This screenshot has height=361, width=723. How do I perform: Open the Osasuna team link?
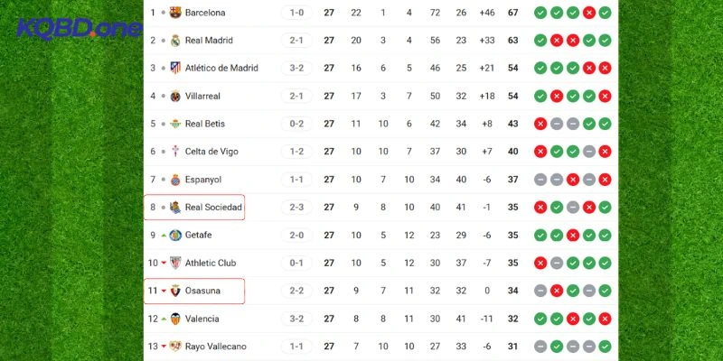pyautogui.click(x=203, y=291)
